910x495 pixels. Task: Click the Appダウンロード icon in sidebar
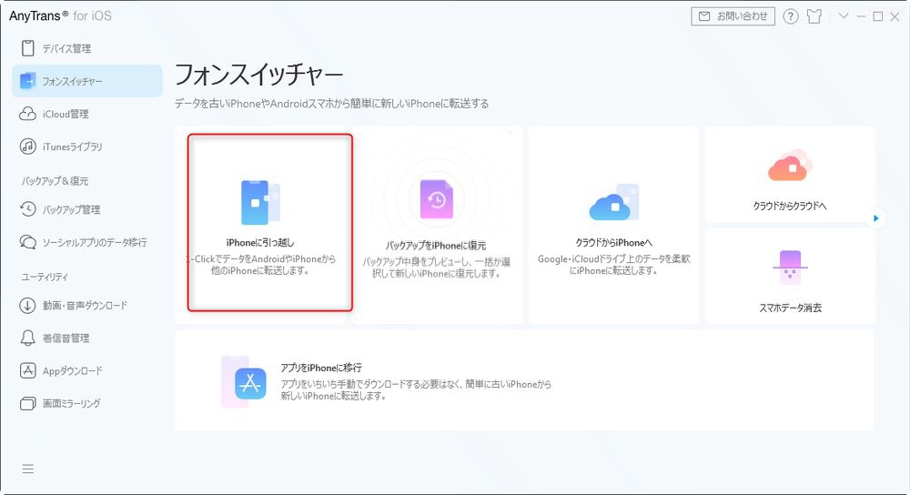tap(27, 370)
